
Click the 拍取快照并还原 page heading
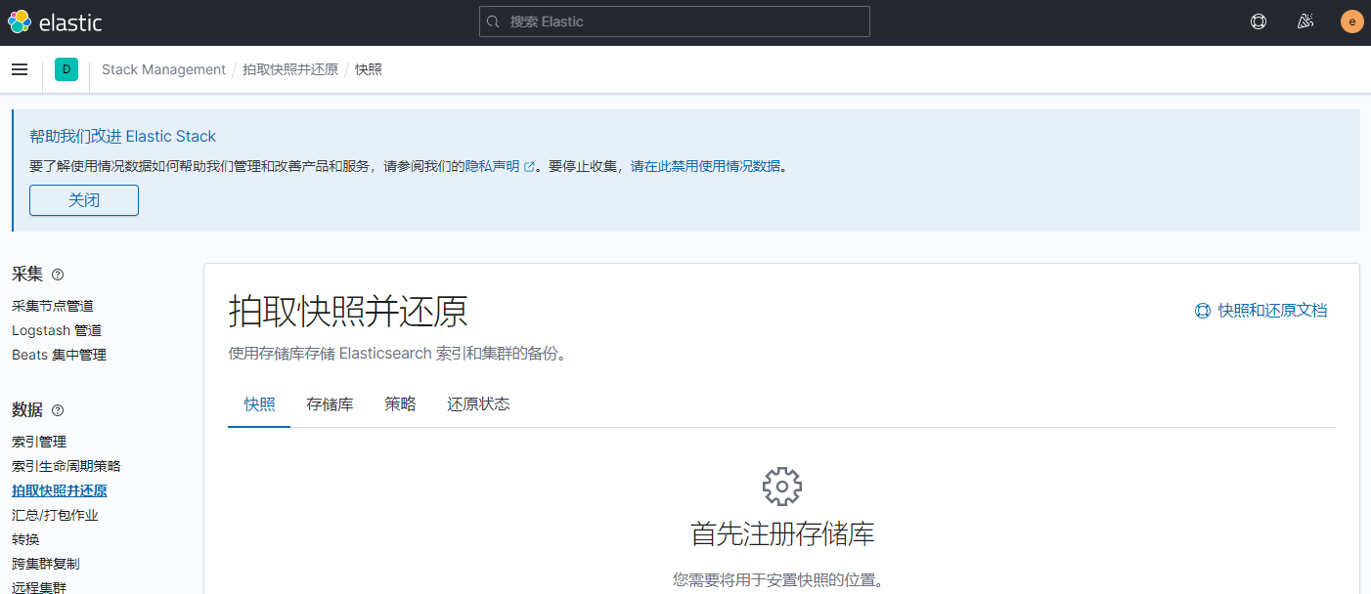348,312
